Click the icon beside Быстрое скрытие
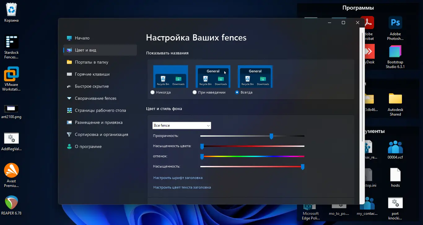Image resolution: width=423 pixels, height=225 pixels. click(69, 86)
